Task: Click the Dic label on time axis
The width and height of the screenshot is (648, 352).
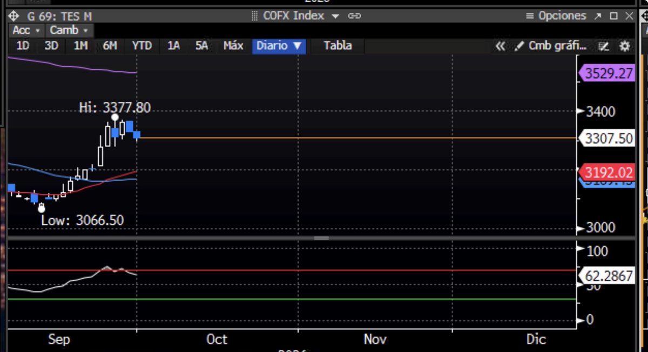Action: tap(536, 339)
